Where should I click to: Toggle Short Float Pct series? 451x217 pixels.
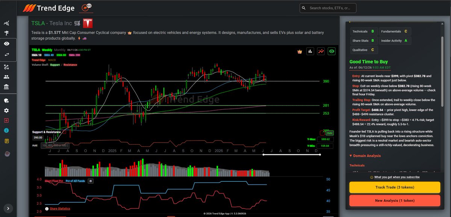[x=54, y=181]
